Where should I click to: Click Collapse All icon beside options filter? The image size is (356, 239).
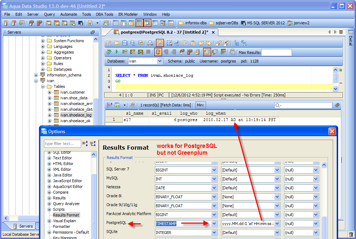pyautogui.click(x=93, y=143)
